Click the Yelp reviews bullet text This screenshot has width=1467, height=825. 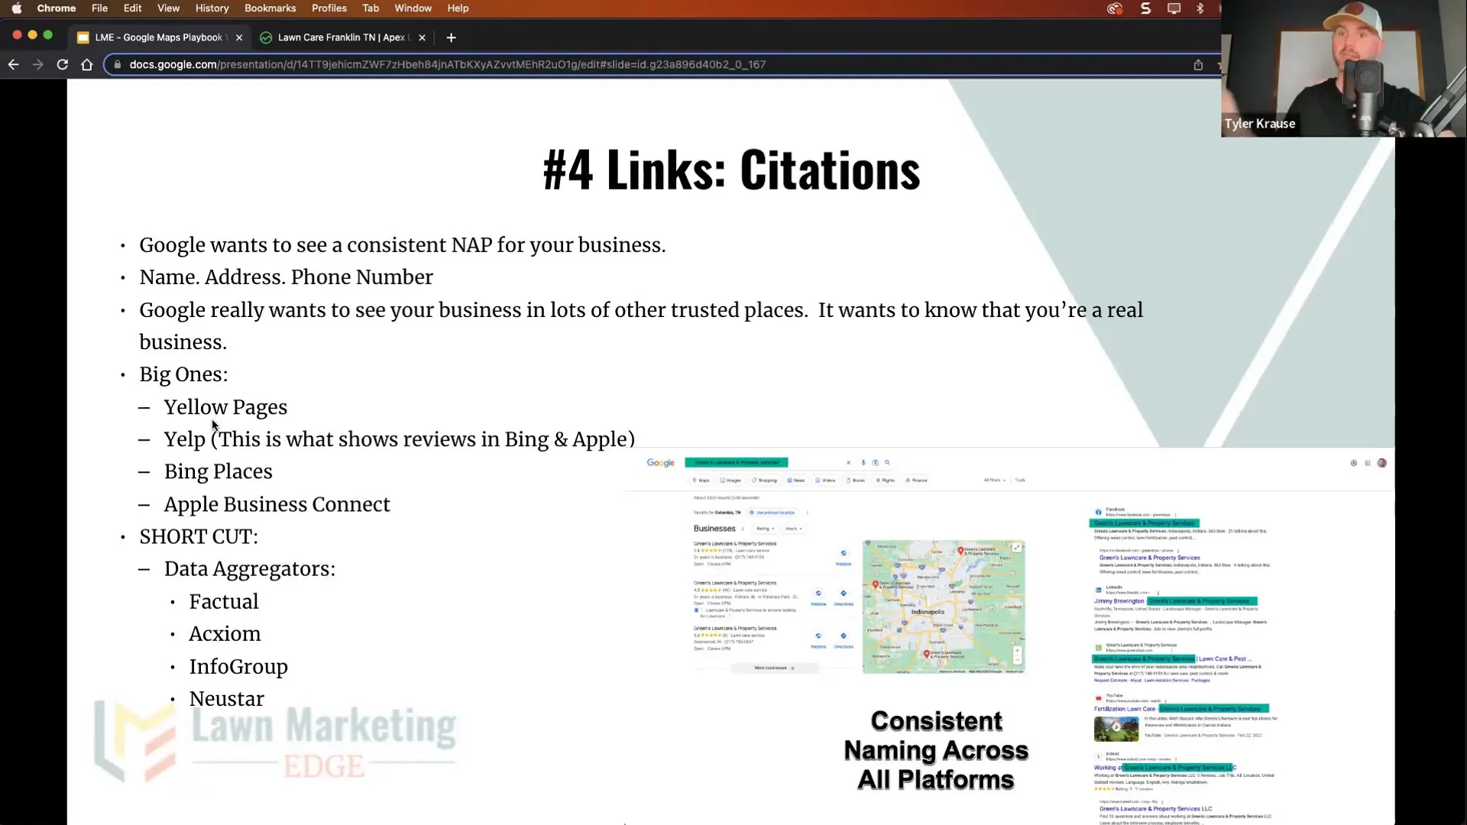click(x=399, y=439)
